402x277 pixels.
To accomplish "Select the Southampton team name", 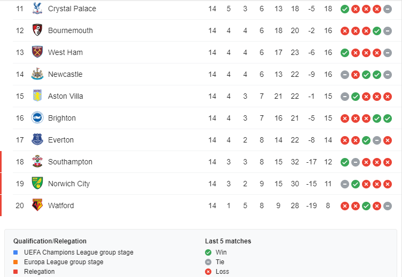I will pos(70,162).
